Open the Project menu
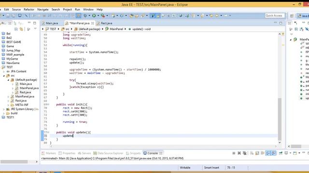The height and width of the screenshot is (173, 309). [68, 10]
